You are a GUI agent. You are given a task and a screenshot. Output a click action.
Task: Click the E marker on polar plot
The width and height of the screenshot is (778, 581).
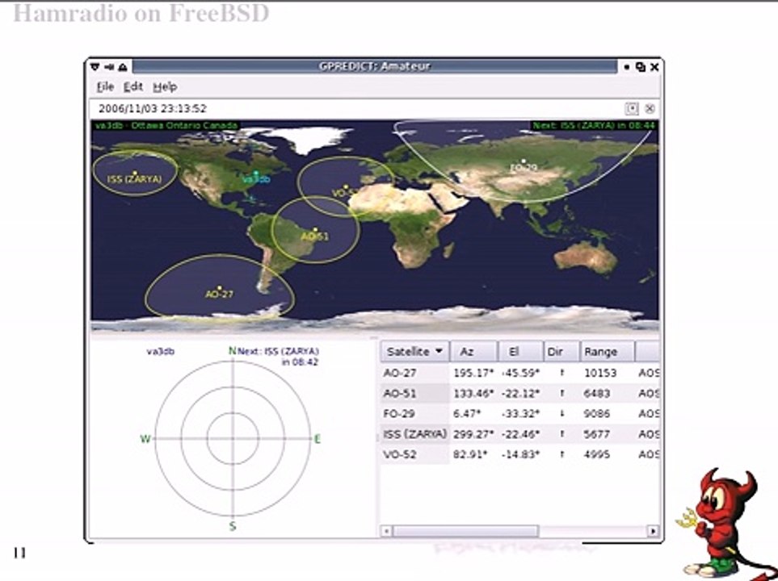point(318,439)
